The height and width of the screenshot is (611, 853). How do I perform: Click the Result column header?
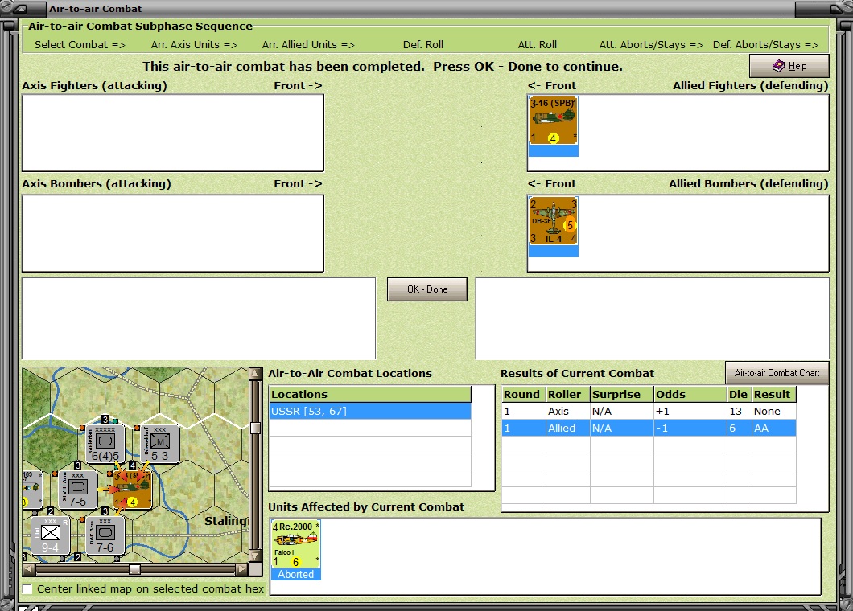774,394
